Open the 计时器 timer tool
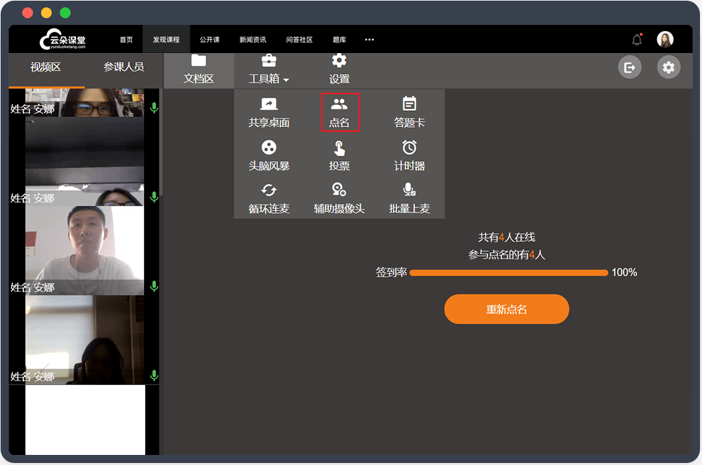 (409, 156)
